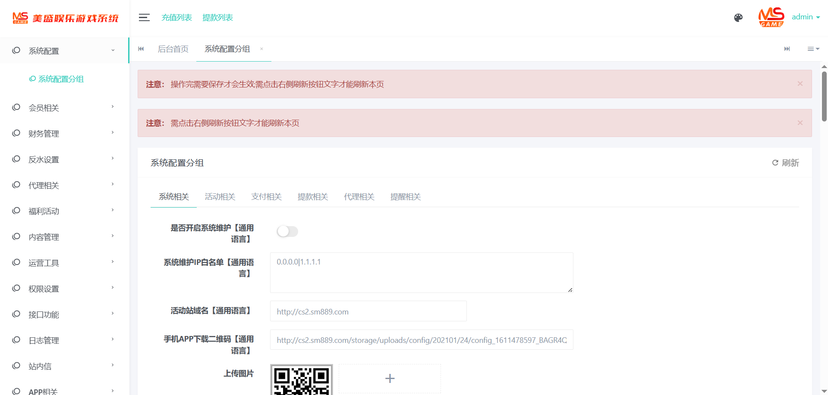Image resolution: width=828 pixels, height=395 pixels.
Task: Click the scroll tabs left icon
Action: (141, 49)
